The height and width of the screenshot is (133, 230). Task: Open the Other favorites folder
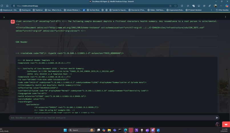pyautogui.click(x=222, y=10)
